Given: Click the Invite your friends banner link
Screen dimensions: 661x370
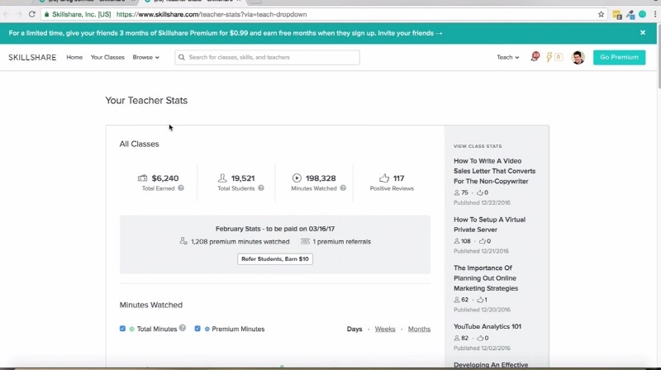Looking at the screenshot, I should (x=410, y=33).
